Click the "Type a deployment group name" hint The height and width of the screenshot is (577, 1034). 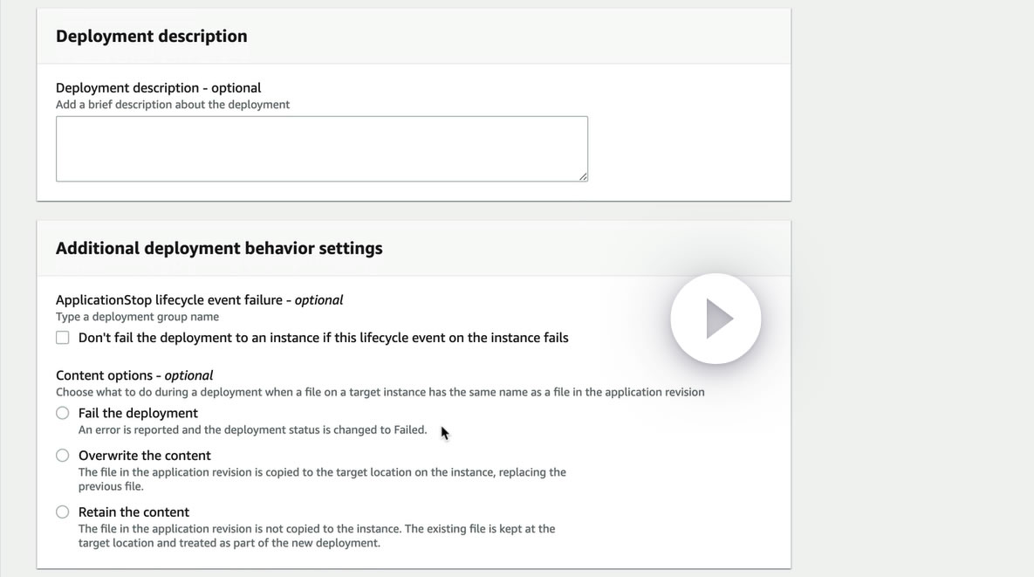137,317
